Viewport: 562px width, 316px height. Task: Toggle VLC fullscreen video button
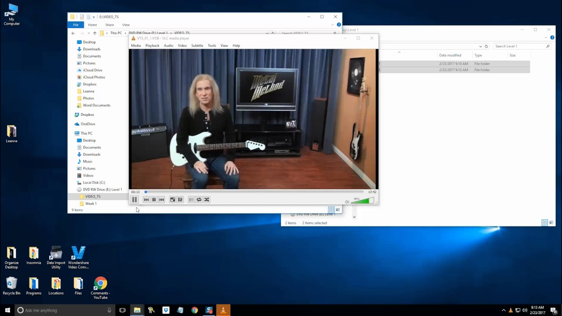coord(173,200)
